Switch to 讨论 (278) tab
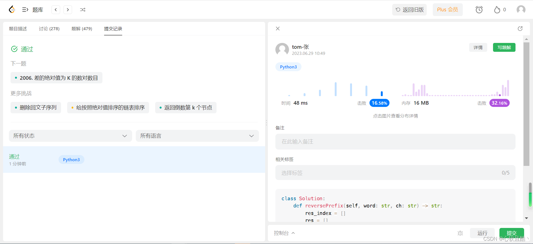The image size is (533, 244). [x=49, y=29]
